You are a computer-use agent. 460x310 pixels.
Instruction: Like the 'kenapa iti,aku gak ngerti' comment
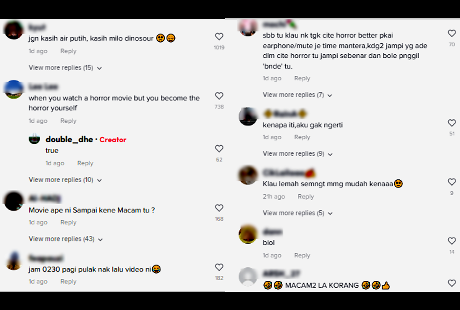pyautogui.click(x=452, y=123)
